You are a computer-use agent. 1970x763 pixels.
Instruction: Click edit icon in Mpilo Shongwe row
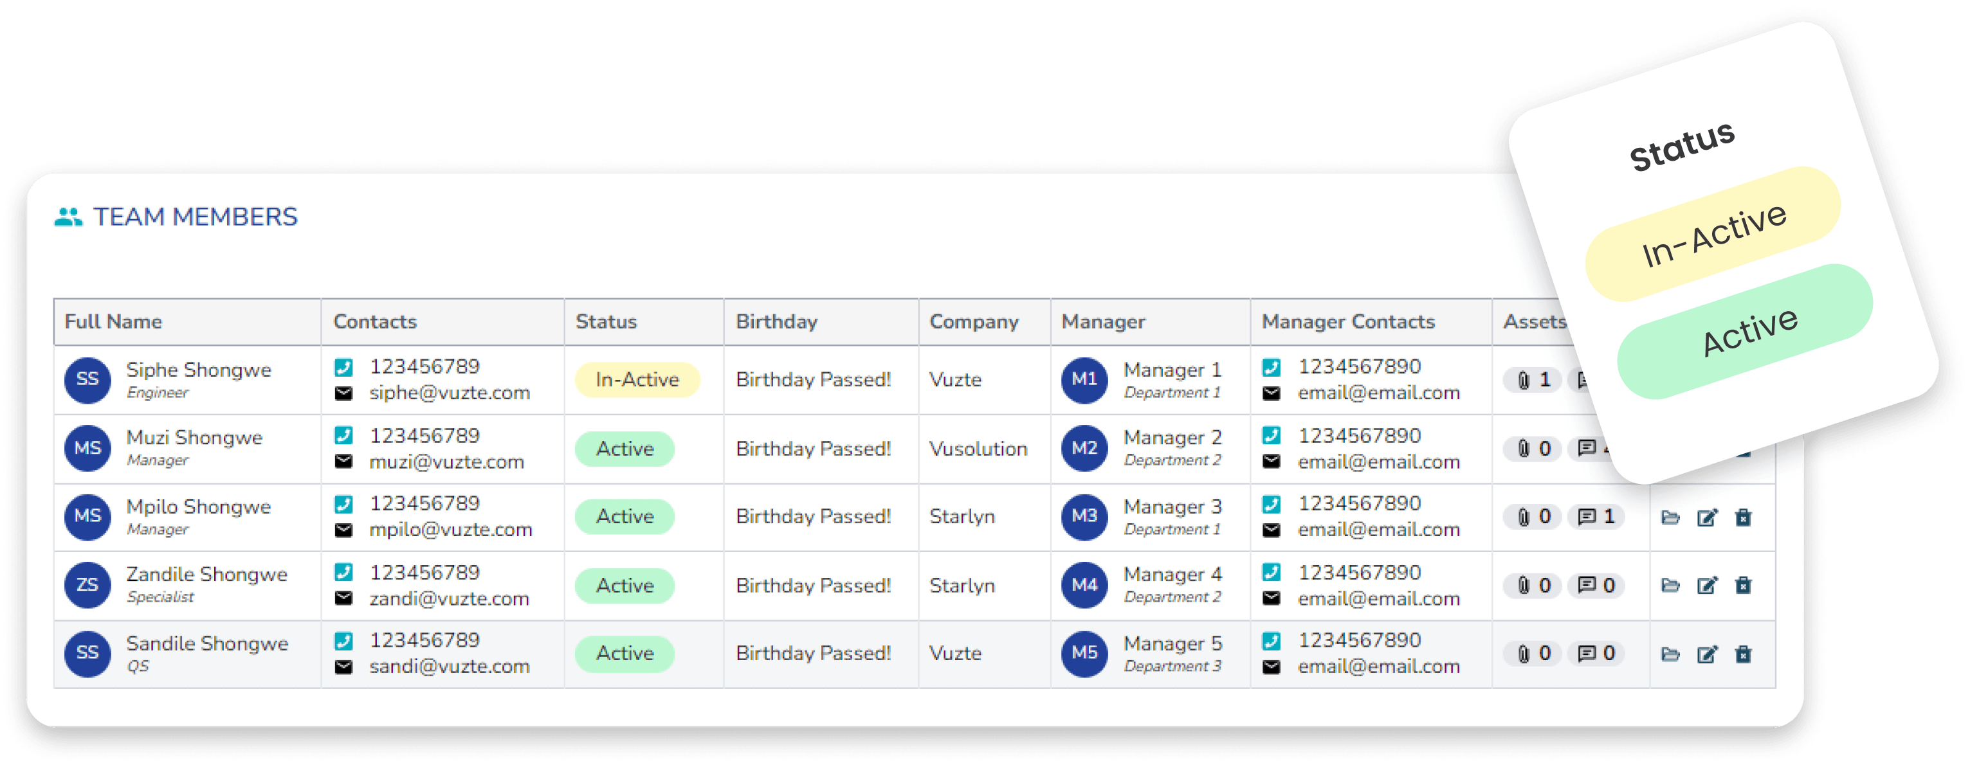[x=1707, y=517]
